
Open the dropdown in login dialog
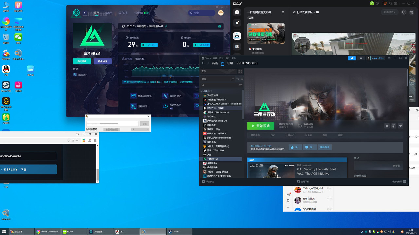coord(140,129)
